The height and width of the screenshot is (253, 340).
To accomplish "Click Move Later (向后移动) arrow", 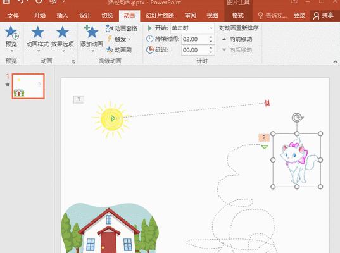I will click(x=224, y=50).
